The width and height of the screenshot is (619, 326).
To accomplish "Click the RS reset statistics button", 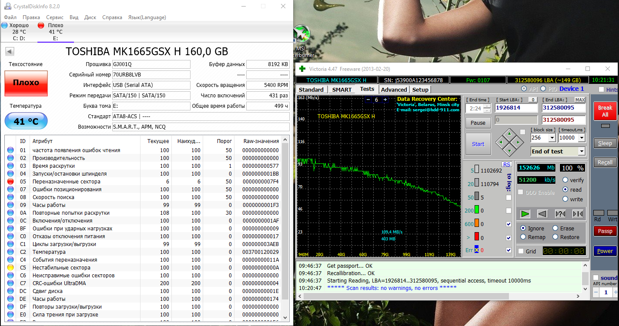I will pos(506,164).
